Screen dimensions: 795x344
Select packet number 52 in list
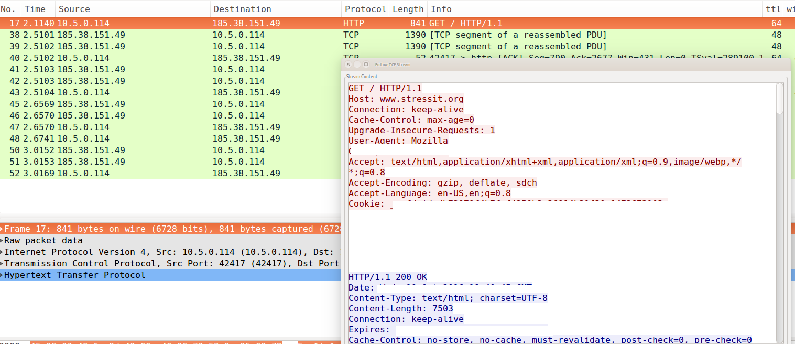[170, 173]
